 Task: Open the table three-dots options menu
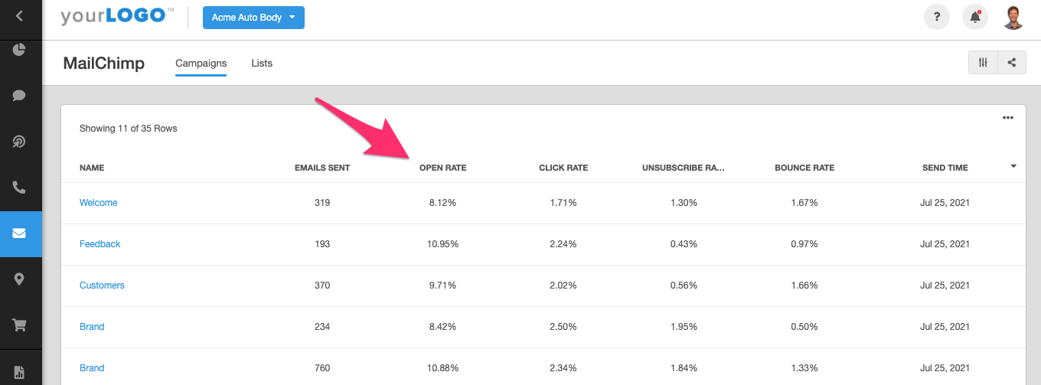click(x=1008, y=118)
